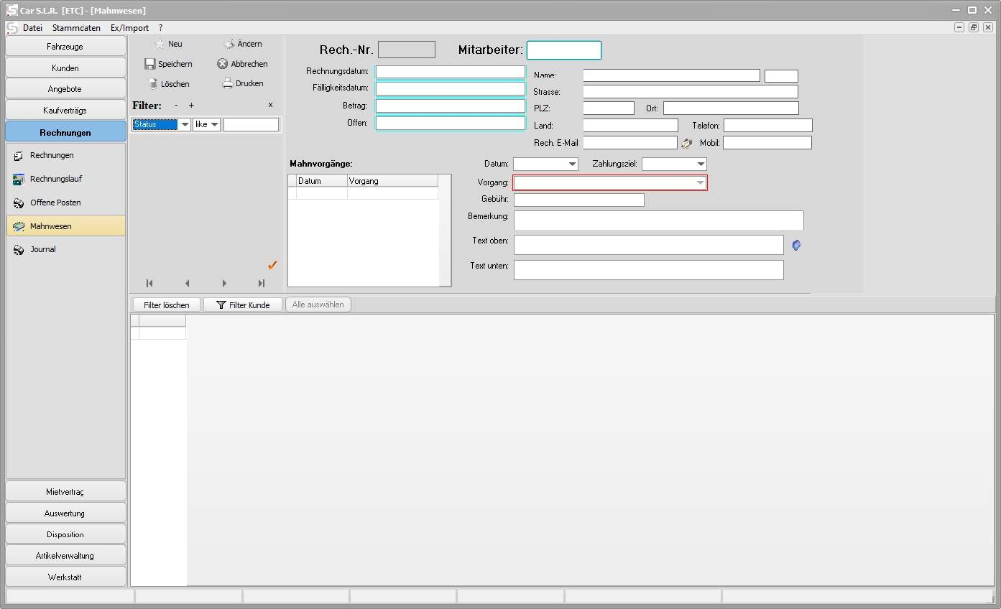
Task: Click the Neu star icon
Action: tap(160, 44)
